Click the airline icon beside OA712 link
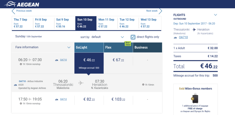This screenshot has height=115, width=235. coord(56,100)
